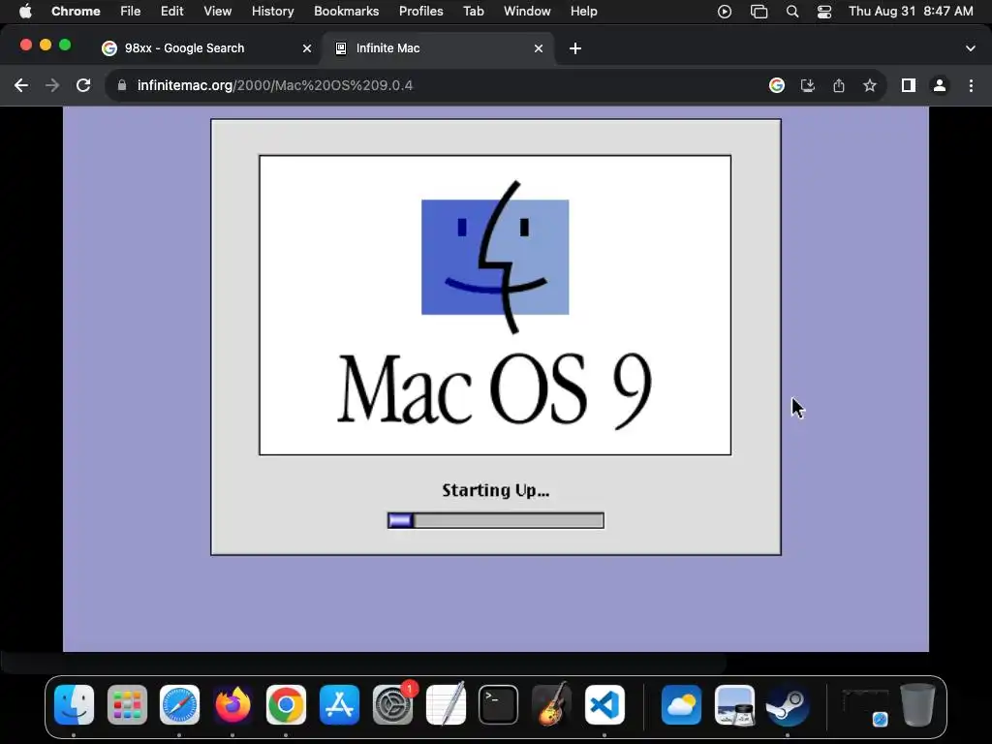The image size is (992, 744).
Task: Launch Steam from the Dock
Action: click(788, 705)
